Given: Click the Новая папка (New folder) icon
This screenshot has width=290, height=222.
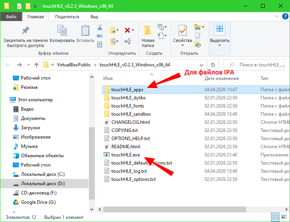Looking at the screenshot, I should point(148,31).
